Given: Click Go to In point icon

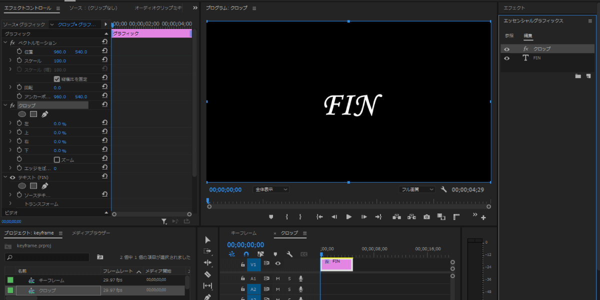Looking at the screenshot, I should click(x=319, y=217).
